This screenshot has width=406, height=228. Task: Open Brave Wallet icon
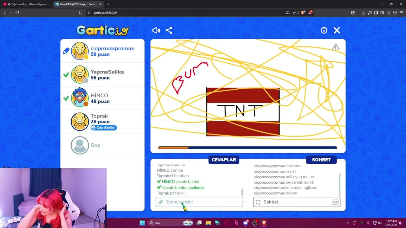pyautogui.click(x=382, y=13)
